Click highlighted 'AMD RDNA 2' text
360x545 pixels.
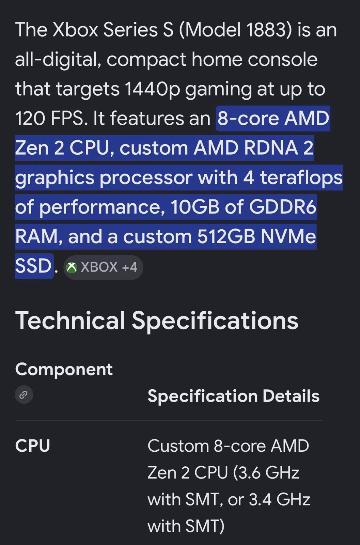[x=254, y=148]
